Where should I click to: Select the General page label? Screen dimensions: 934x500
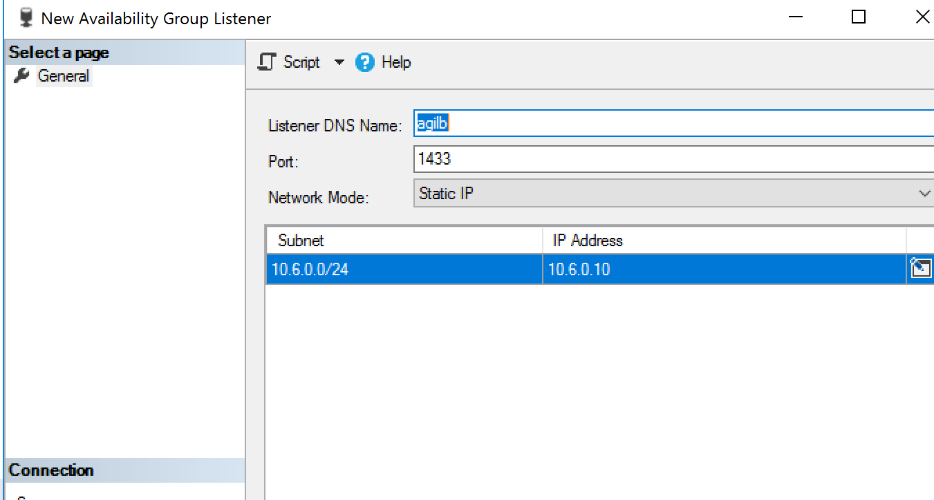pyautogui.click(x=63, y=76)
